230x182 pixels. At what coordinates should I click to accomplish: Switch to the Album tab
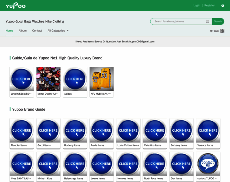pos(23,31)
